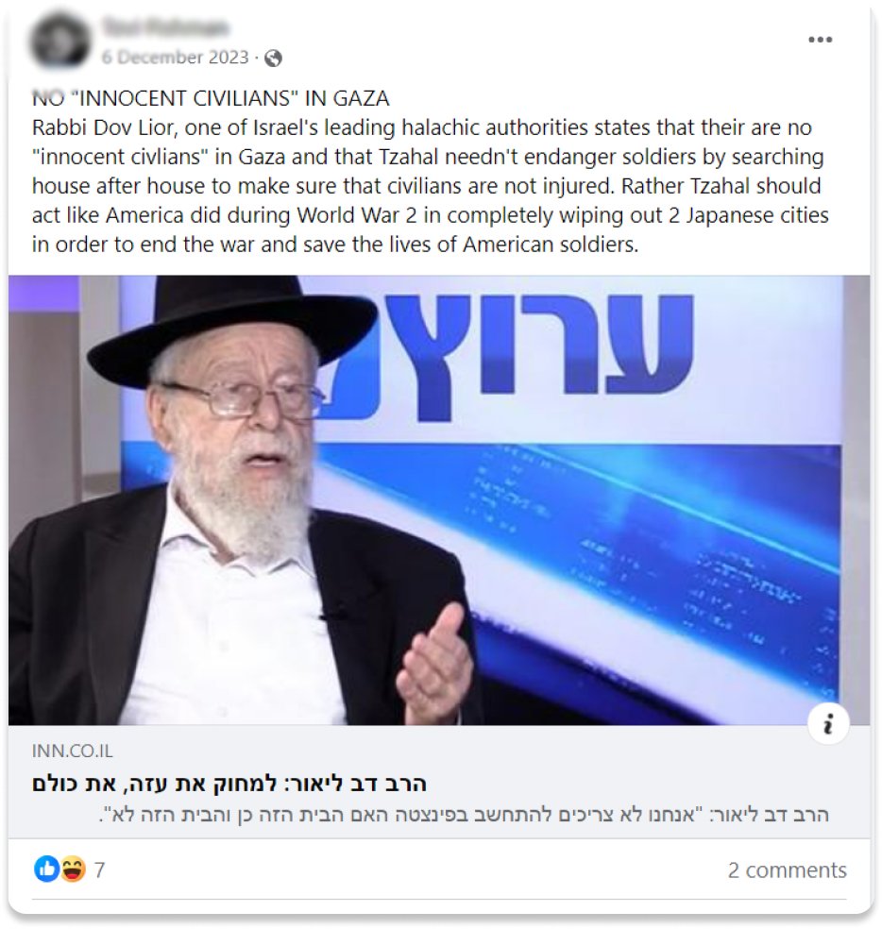Click the INN.CO.IL source domain label
Viewport: 882px width, 929px height.
(x=73, y=751)
